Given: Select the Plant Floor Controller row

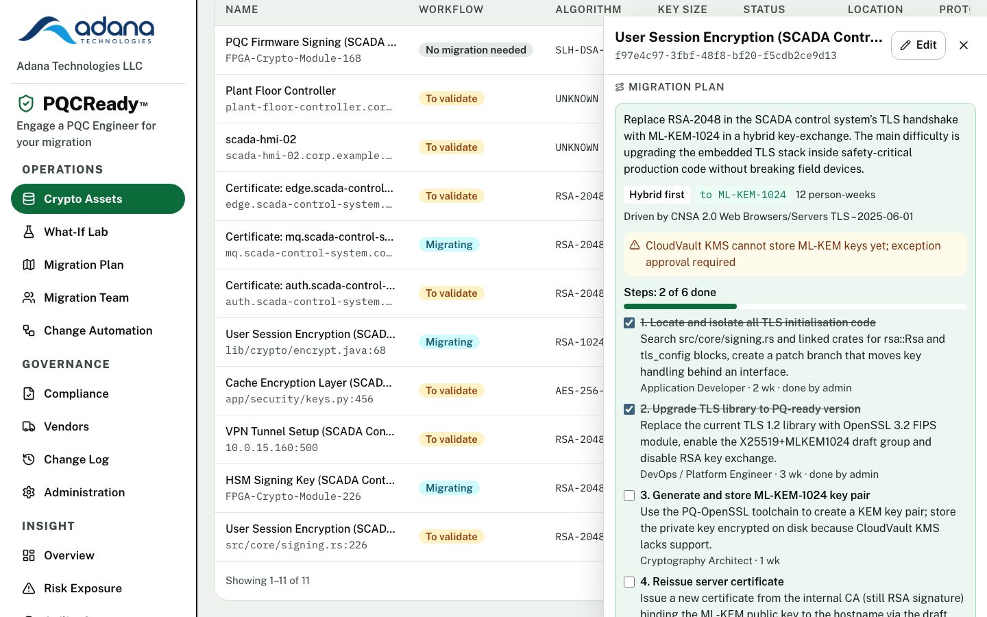Looking at the screenshot, I should tap(409, 99).
